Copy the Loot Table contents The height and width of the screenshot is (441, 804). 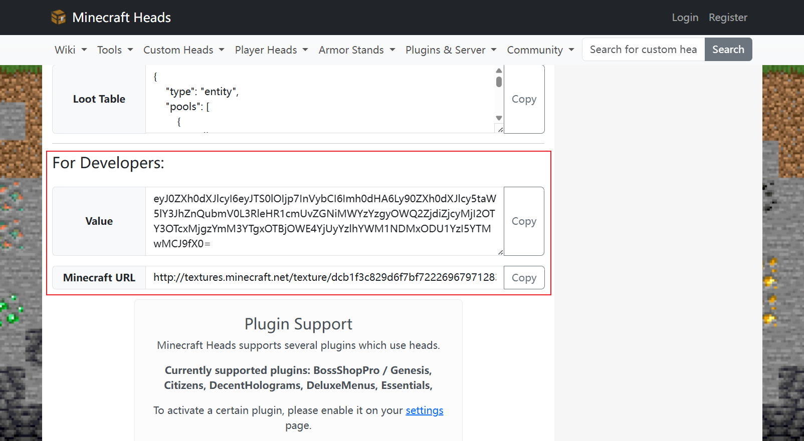click(524, 99)
